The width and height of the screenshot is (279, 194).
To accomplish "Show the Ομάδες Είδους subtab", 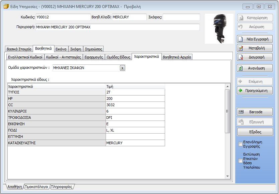I will 118,57.
